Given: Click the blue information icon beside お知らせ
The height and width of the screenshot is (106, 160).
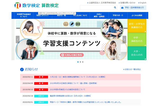Looking at the screenshot, I should pos(22,69).
